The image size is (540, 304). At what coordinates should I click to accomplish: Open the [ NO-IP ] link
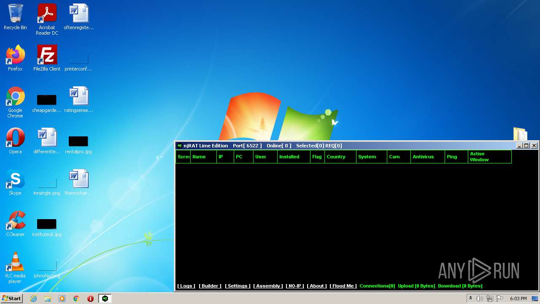[295, 286]
